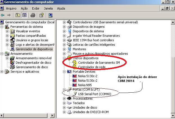This screenshot has height=119, width=175.
Task: Click the USB Serial Port plug icon
Action: pos(75,94)
